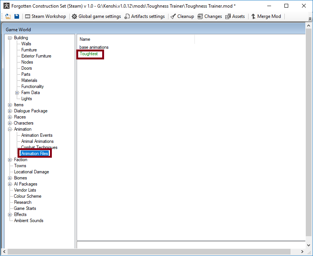Image resolution: width=313 pixels, height=256 pixels.
Task: Expand the Races tree node
Action: (x=10, y=117)
